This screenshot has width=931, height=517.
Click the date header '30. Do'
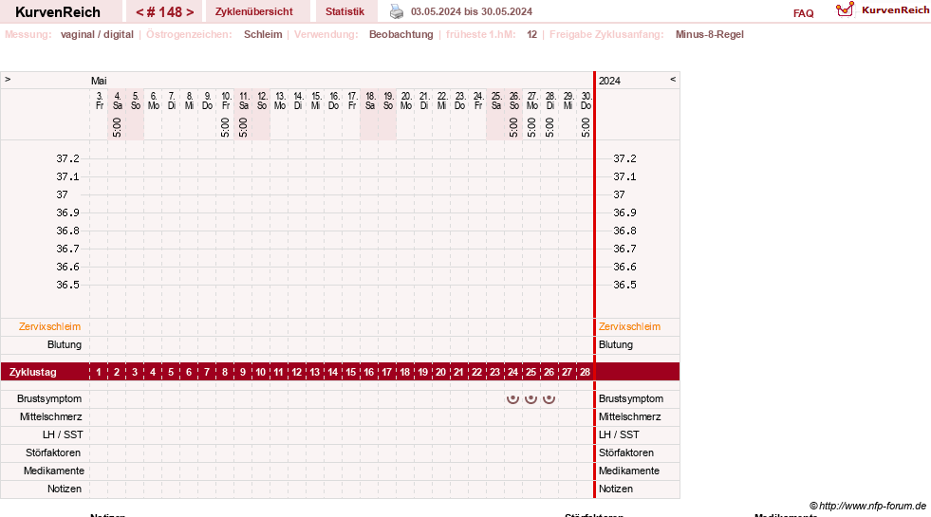(587, 101)
